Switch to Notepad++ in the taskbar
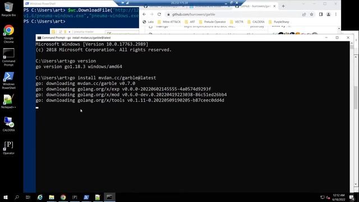 [98, 197]
